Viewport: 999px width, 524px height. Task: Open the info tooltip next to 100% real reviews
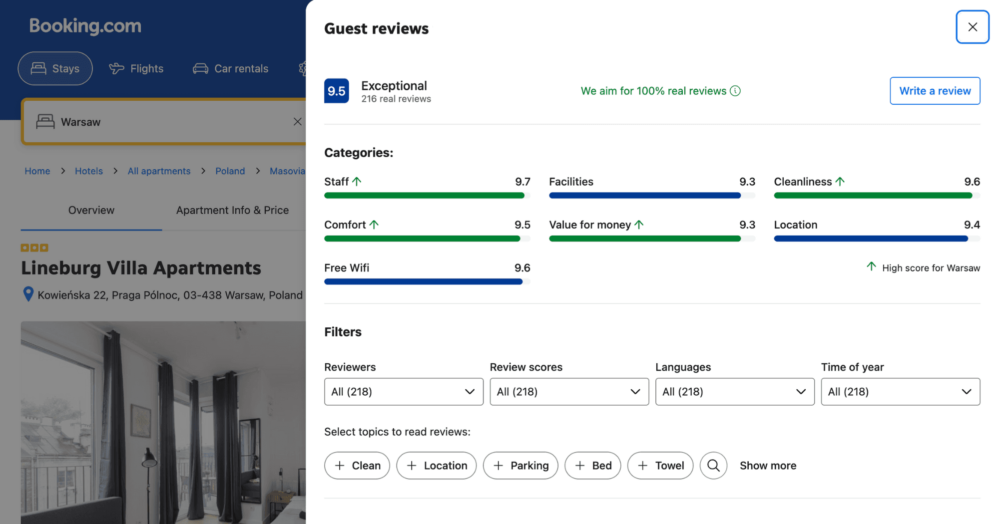[735, 91]
